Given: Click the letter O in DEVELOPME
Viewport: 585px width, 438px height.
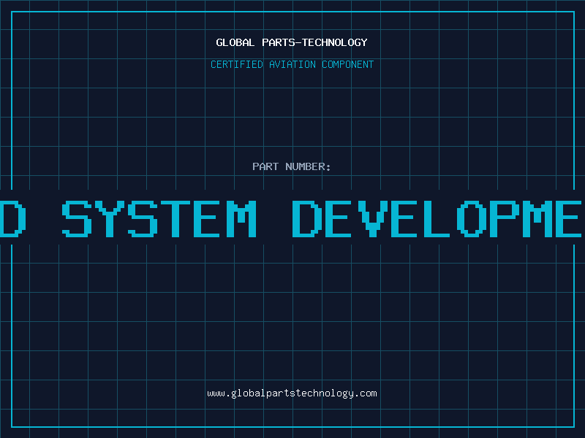Looking at the screenshot, I should [472, 218].
